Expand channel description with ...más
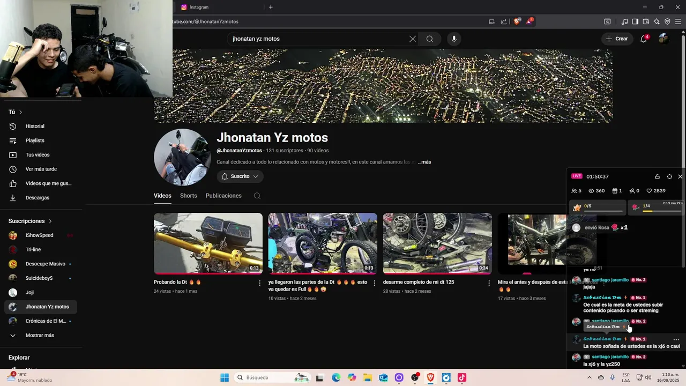This screenshot has height=386, width=686. [x=424, y=162]
